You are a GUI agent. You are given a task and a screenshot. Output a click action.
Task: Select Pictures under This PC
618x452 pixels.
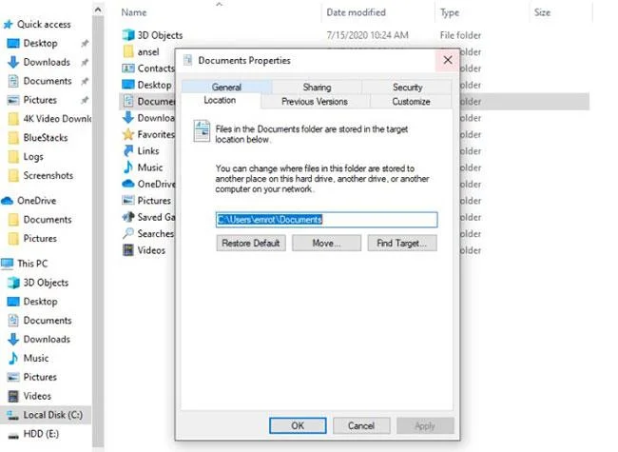[x=40, y=377]
